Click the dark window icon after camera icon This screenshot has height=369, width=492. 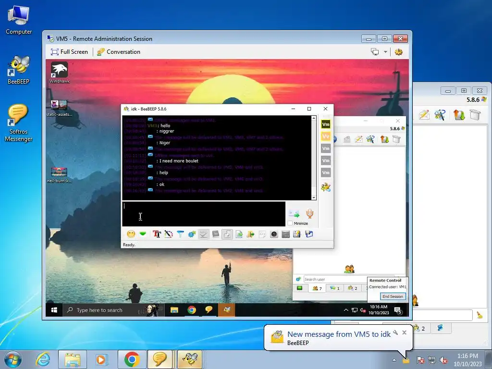pyautogui.click(x=285, y=234)
